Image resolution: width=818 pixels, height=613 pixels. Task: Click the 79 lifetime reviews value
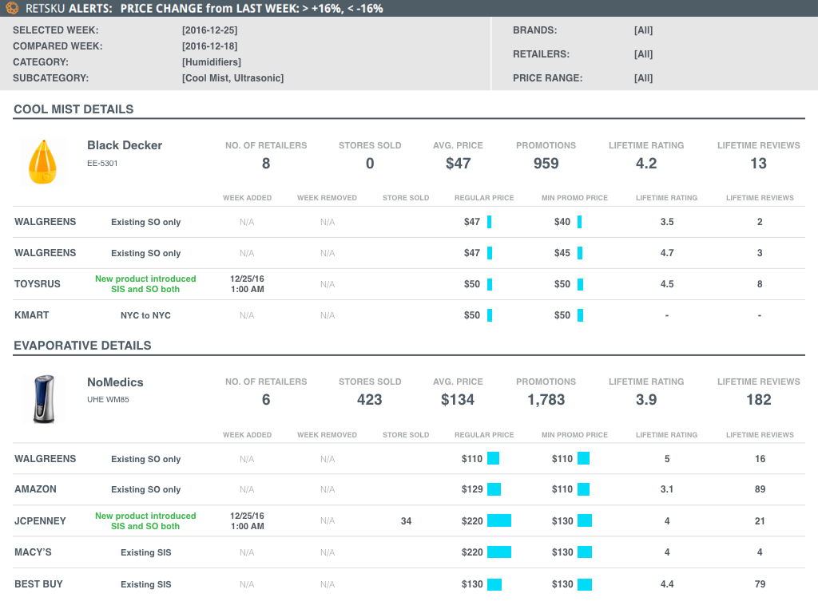(x=760, y=584)
